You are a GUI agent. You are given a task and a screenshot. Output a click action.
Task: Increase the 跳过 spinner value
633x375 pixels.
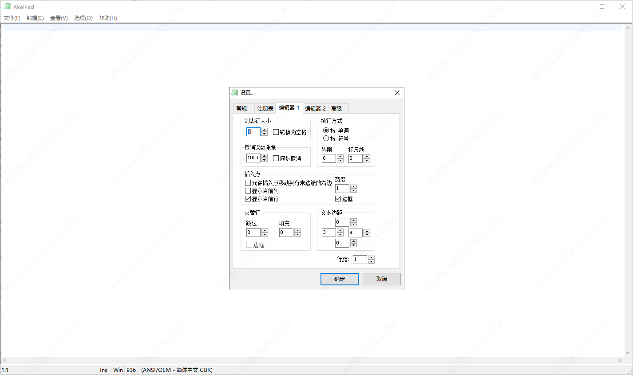(x=265, y=230)
